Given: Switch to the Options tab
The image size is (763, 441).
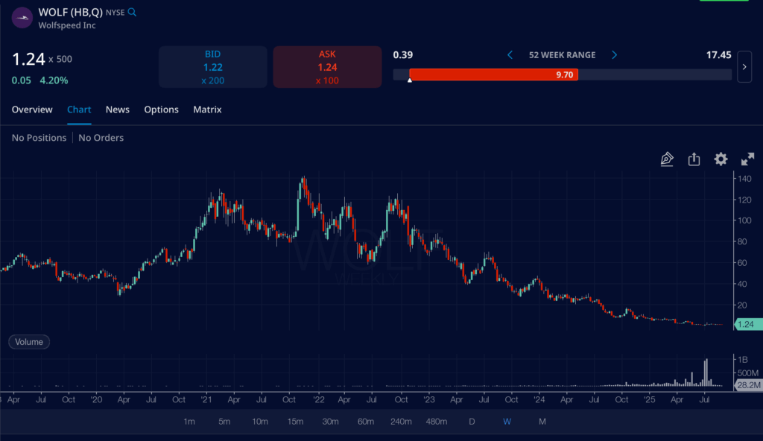Looking at the screenshot, I should pyautogui.click(x=161, y=110).
